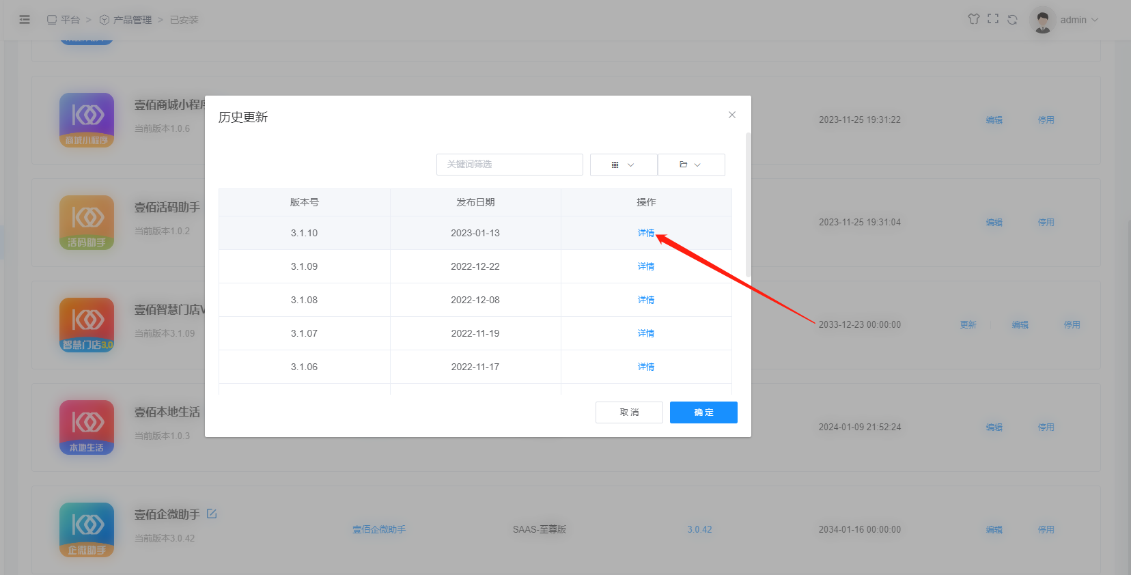Expand the admin account dropdown

(x=1079, y=20)
